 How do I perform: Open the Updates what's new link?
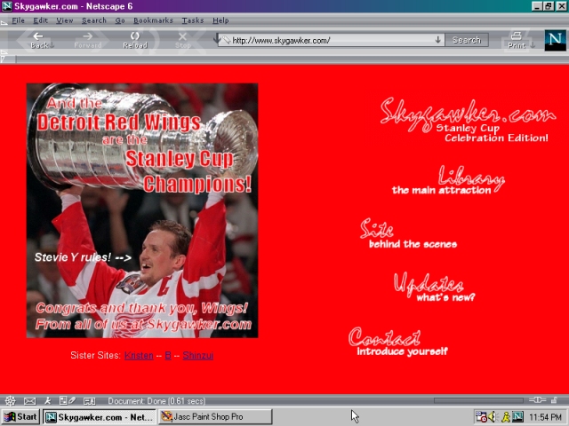pos(434,287)
